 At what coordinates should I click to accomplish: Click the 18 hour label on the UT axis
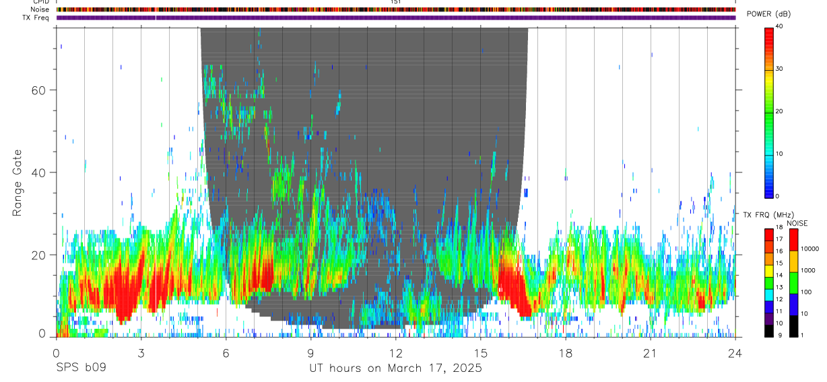(566, 353)
